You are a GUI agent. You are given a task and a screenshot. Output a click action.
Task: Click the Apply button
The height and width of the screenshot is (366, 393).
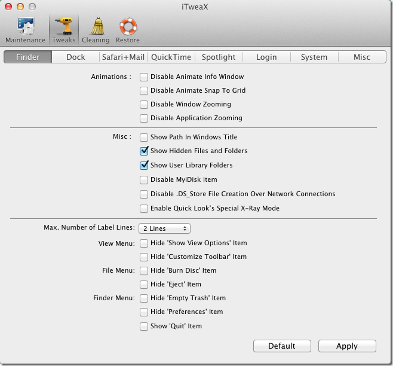pos(347,346)
